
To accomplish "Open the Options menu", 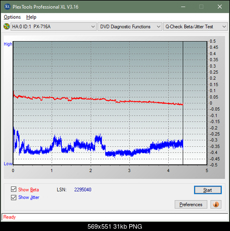I will click(12, 17).
